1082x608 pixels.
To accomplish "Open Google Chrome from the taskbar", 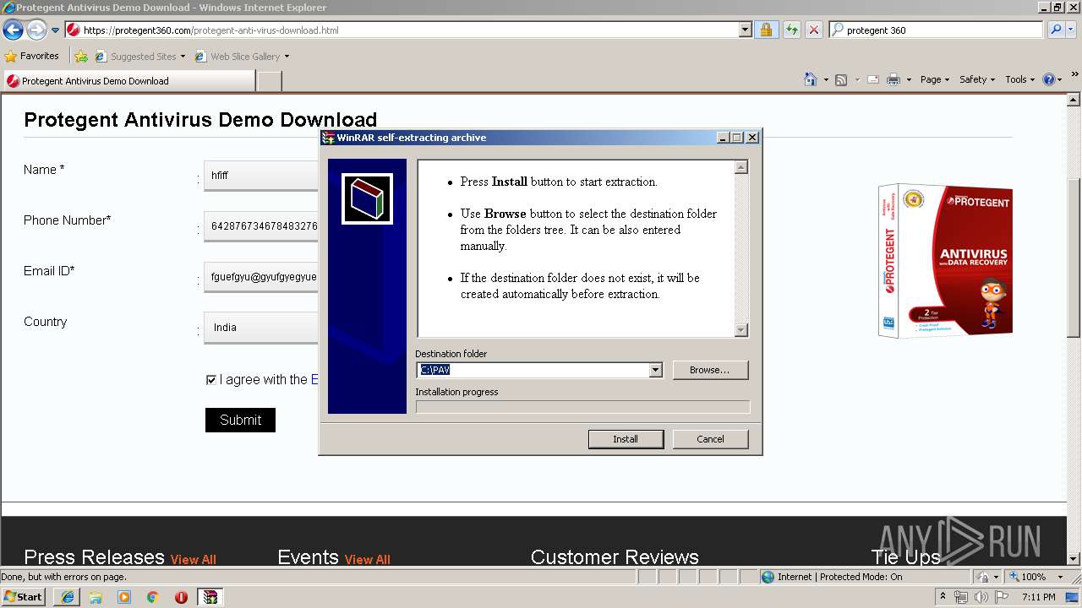I will click(153, 597).
